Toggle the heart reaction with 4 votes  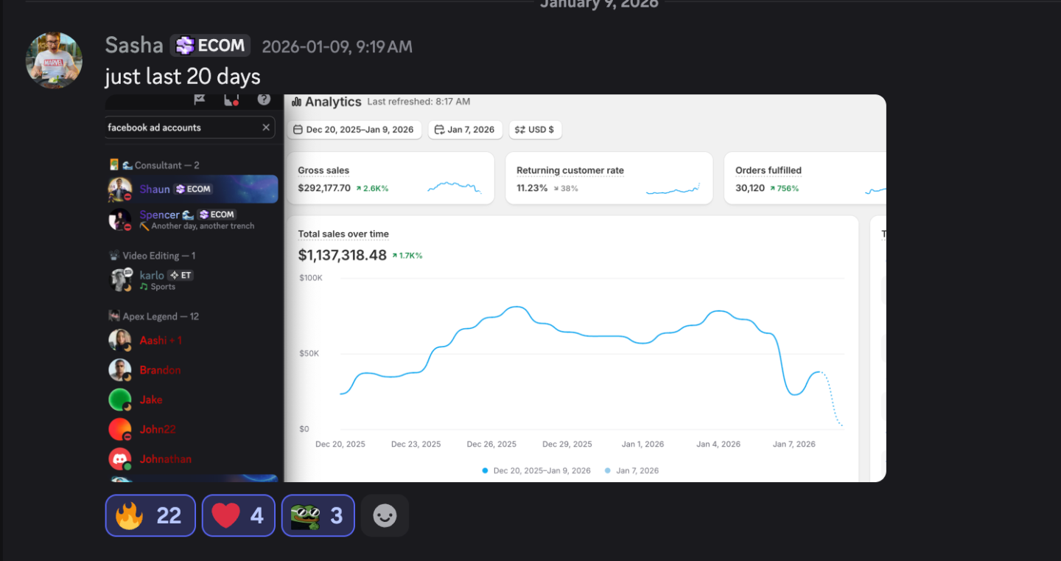point(238,515)
